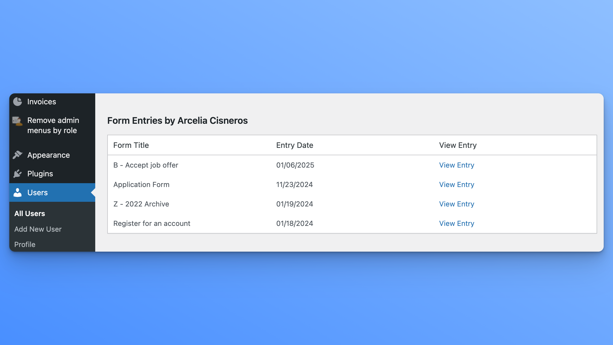View entry for Z - 2022 Archive
613x345 pixels.
[x=456, y=204]
